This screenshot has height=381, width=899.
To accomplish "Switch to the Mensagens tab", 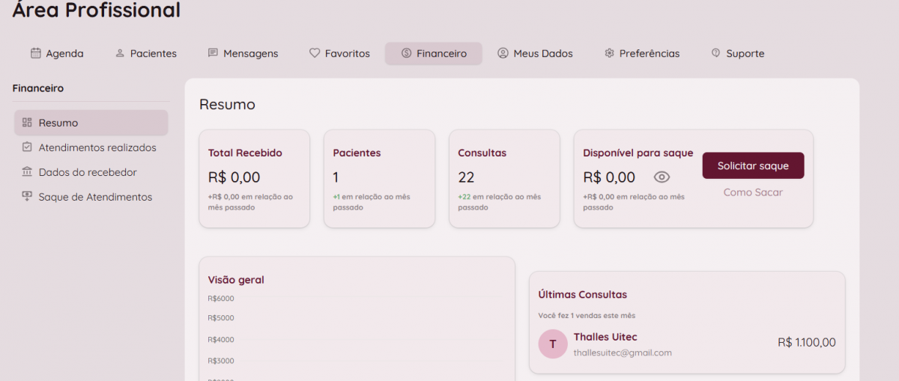I will [x=250, y=54].
